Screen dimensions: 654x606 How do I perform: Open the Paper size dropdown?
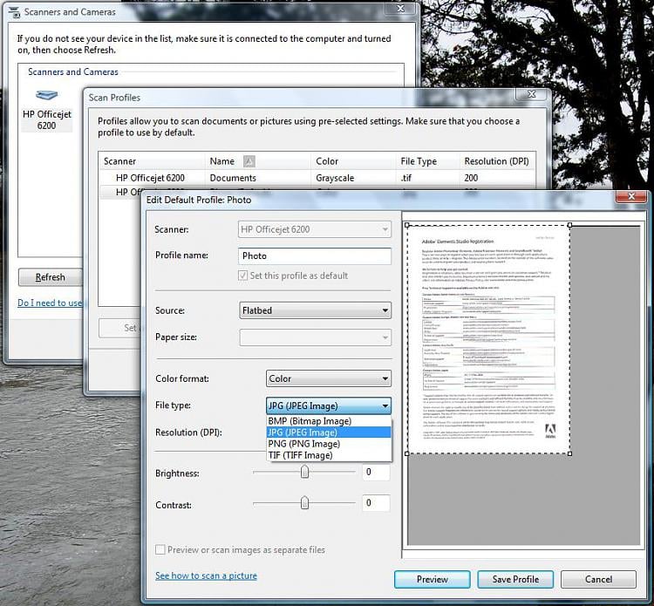315,337
